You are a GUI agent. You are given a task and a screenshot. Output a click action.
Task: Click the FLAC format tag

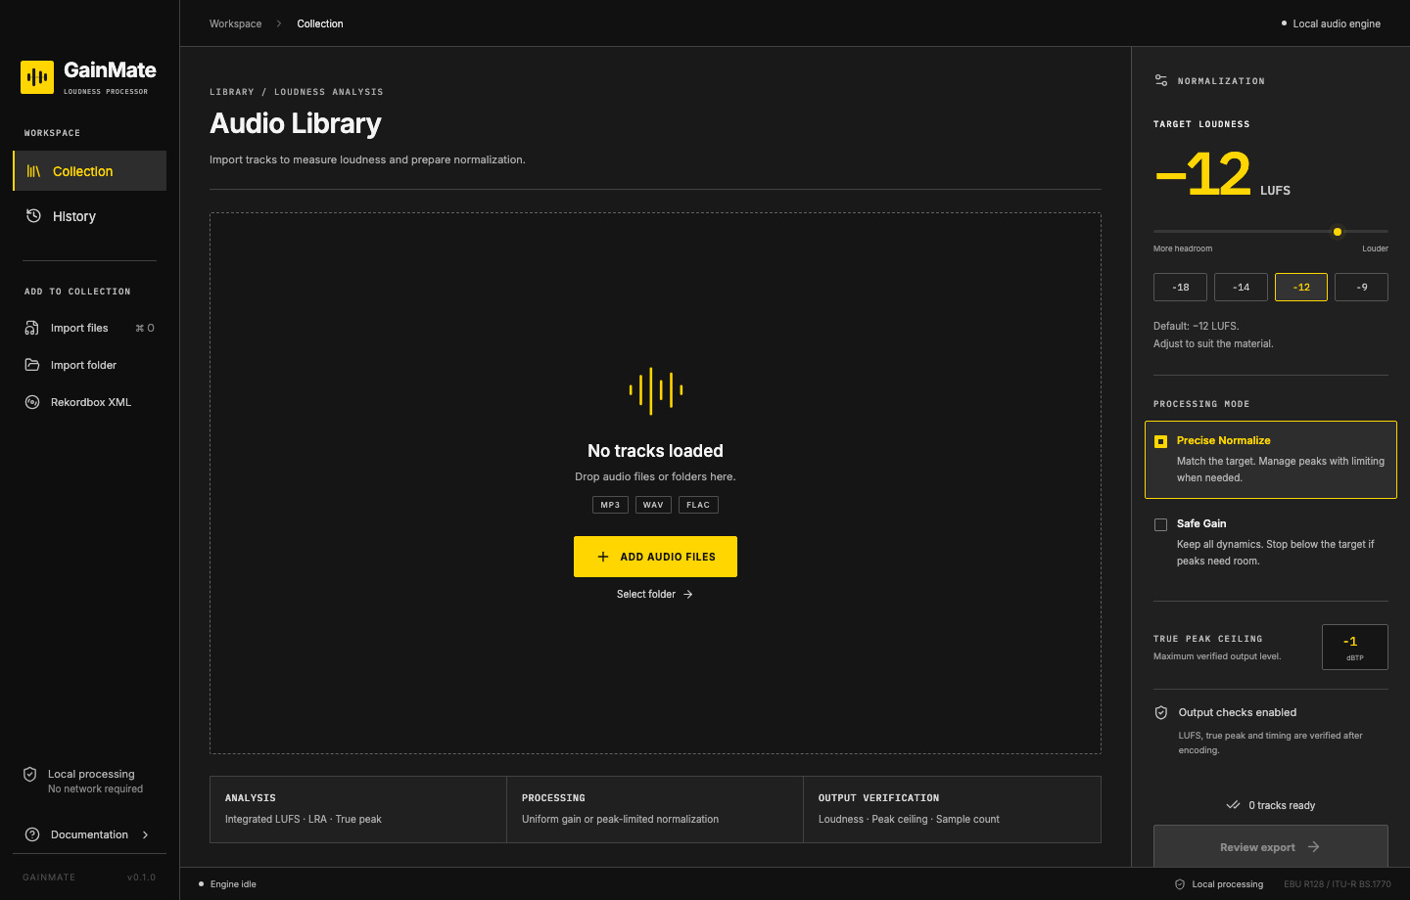698,505
